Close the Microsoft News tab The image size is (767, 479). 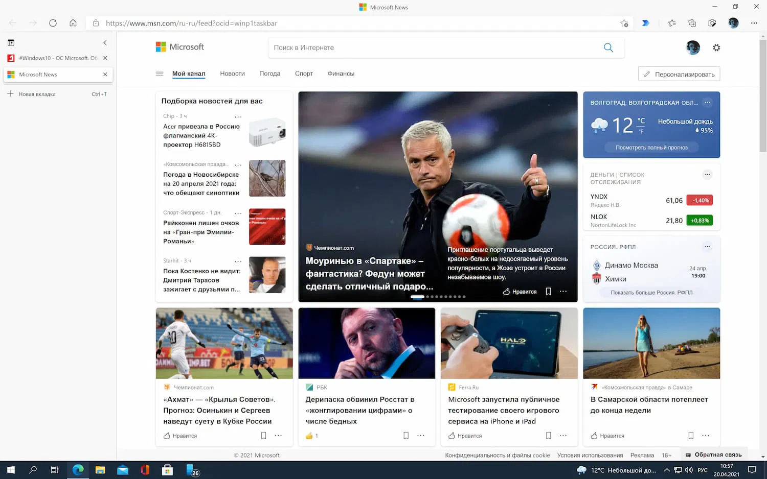(105, 75)
